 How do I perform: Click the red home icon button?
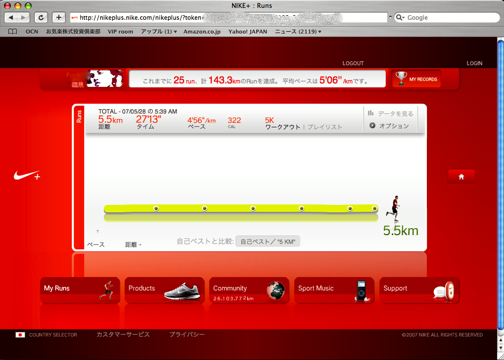pos(461,176)
